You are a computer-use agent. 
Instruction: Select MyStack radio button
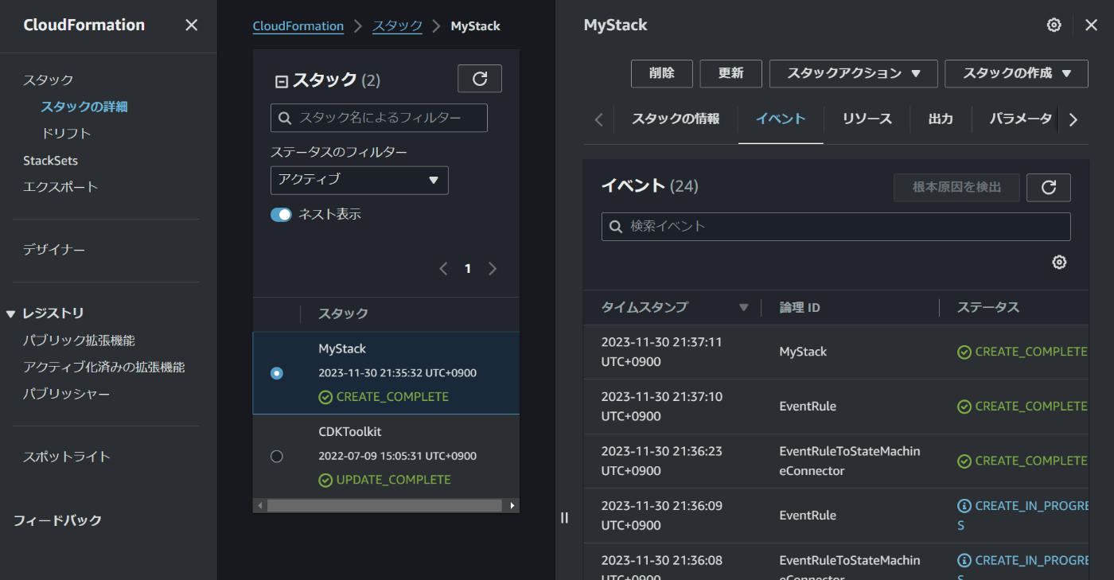(x=276, y=373)
